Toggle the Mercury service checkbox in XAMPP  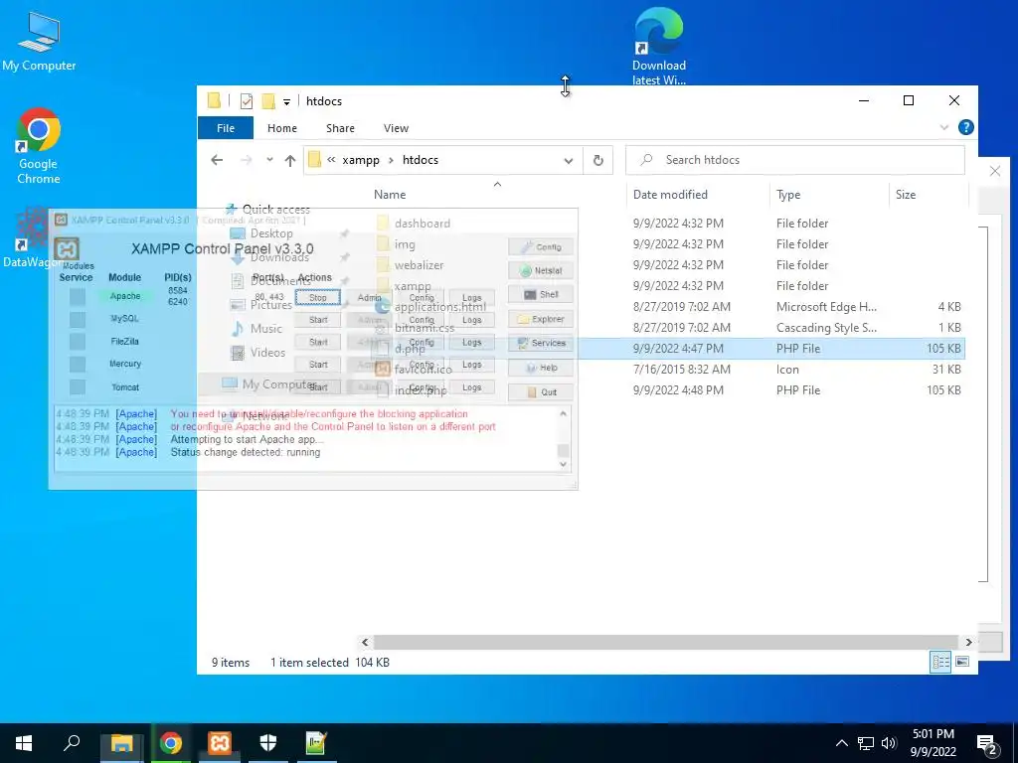78,364
